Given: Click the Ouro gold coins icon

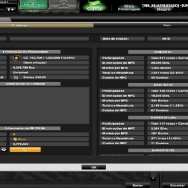Looking at the screenshot, I should coord(15,139).
